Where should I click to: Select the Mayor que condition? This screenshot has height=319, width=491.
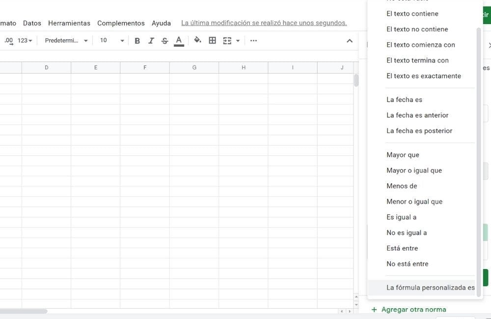click(403, 154)
